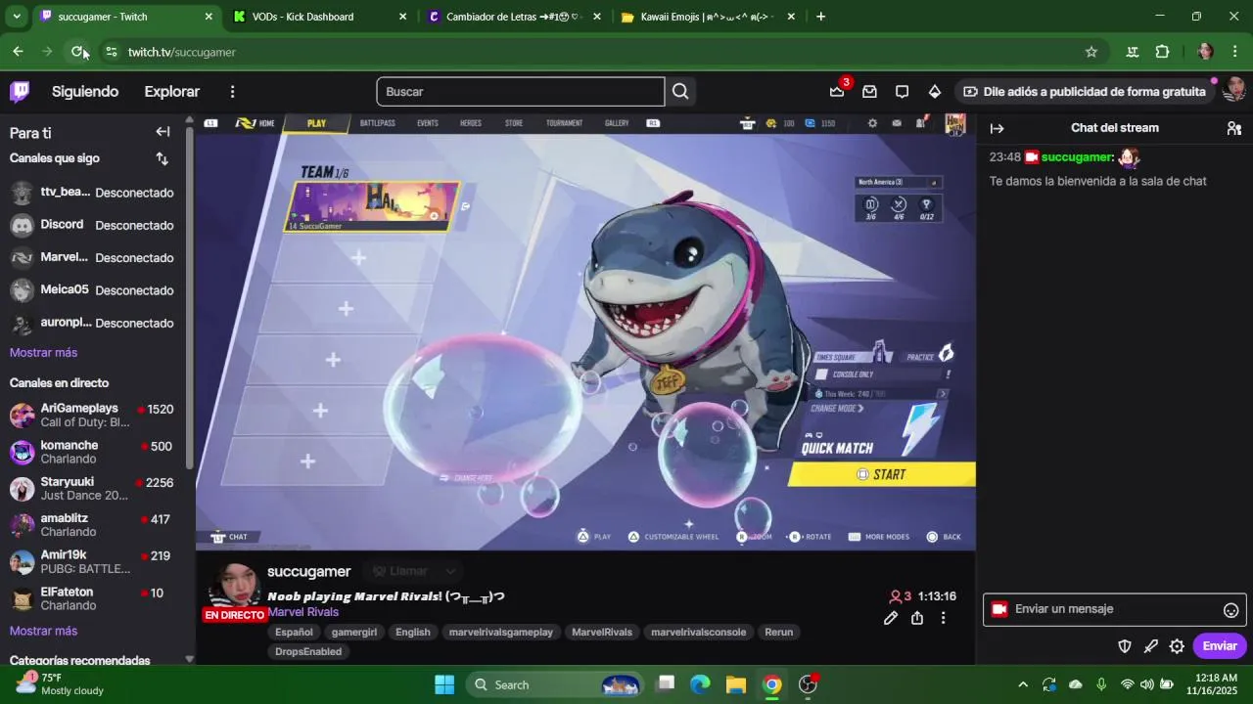This screenshot has height=704, width=1253.
Task: Click the Bits diamond icon in header
Action: pyautogui.click(x=935, y=92)
